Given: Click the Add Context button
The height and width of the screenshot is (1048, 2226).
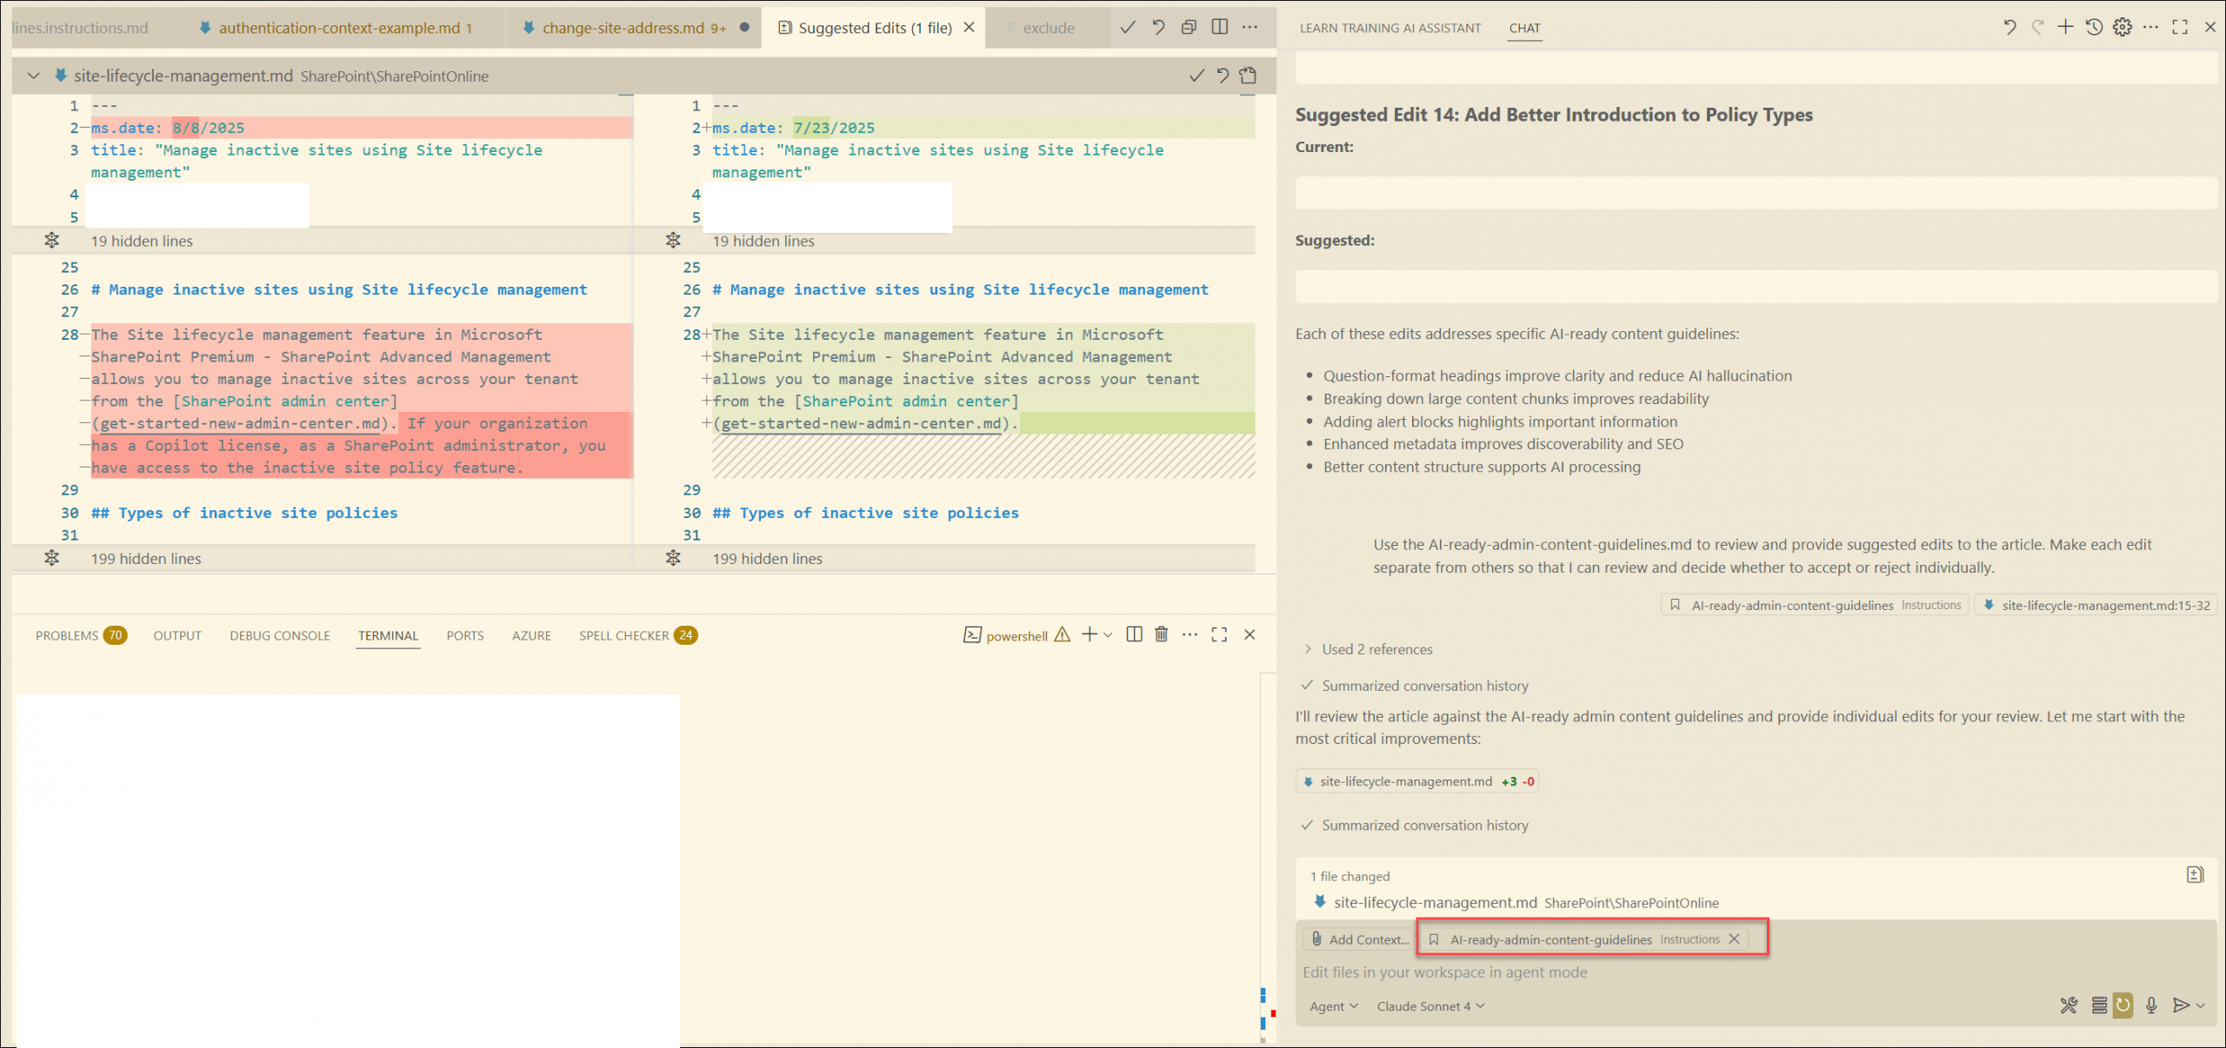Looking at the screenshot, I should (1359, 939).
